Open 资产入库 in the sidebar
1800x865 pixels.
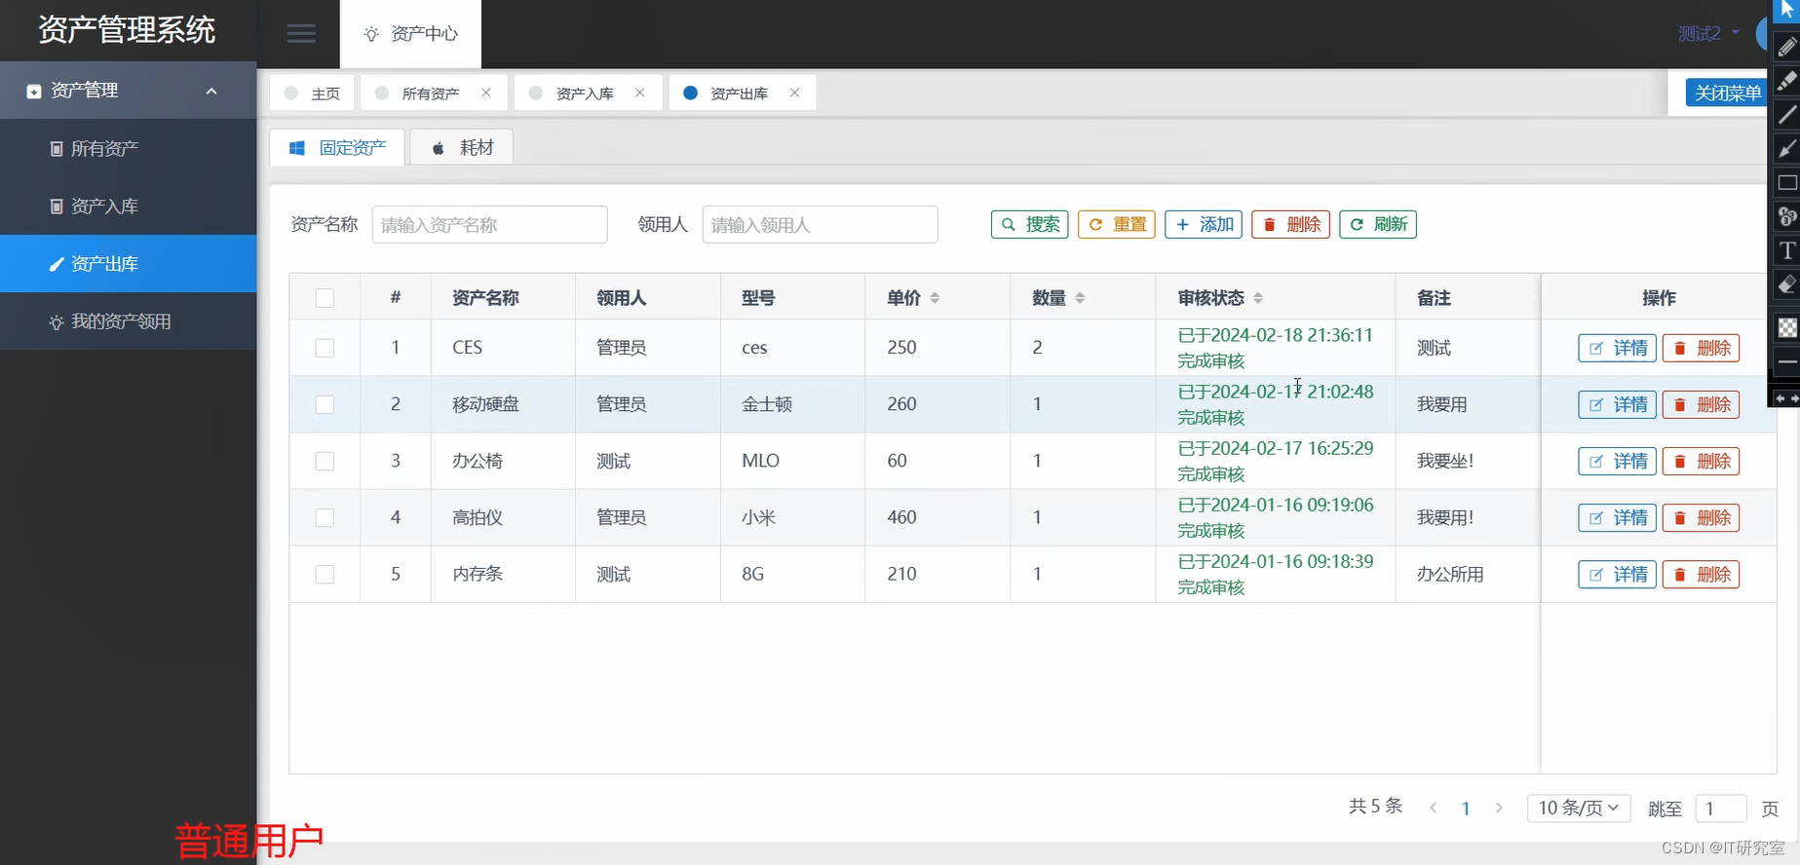[128, 207]
